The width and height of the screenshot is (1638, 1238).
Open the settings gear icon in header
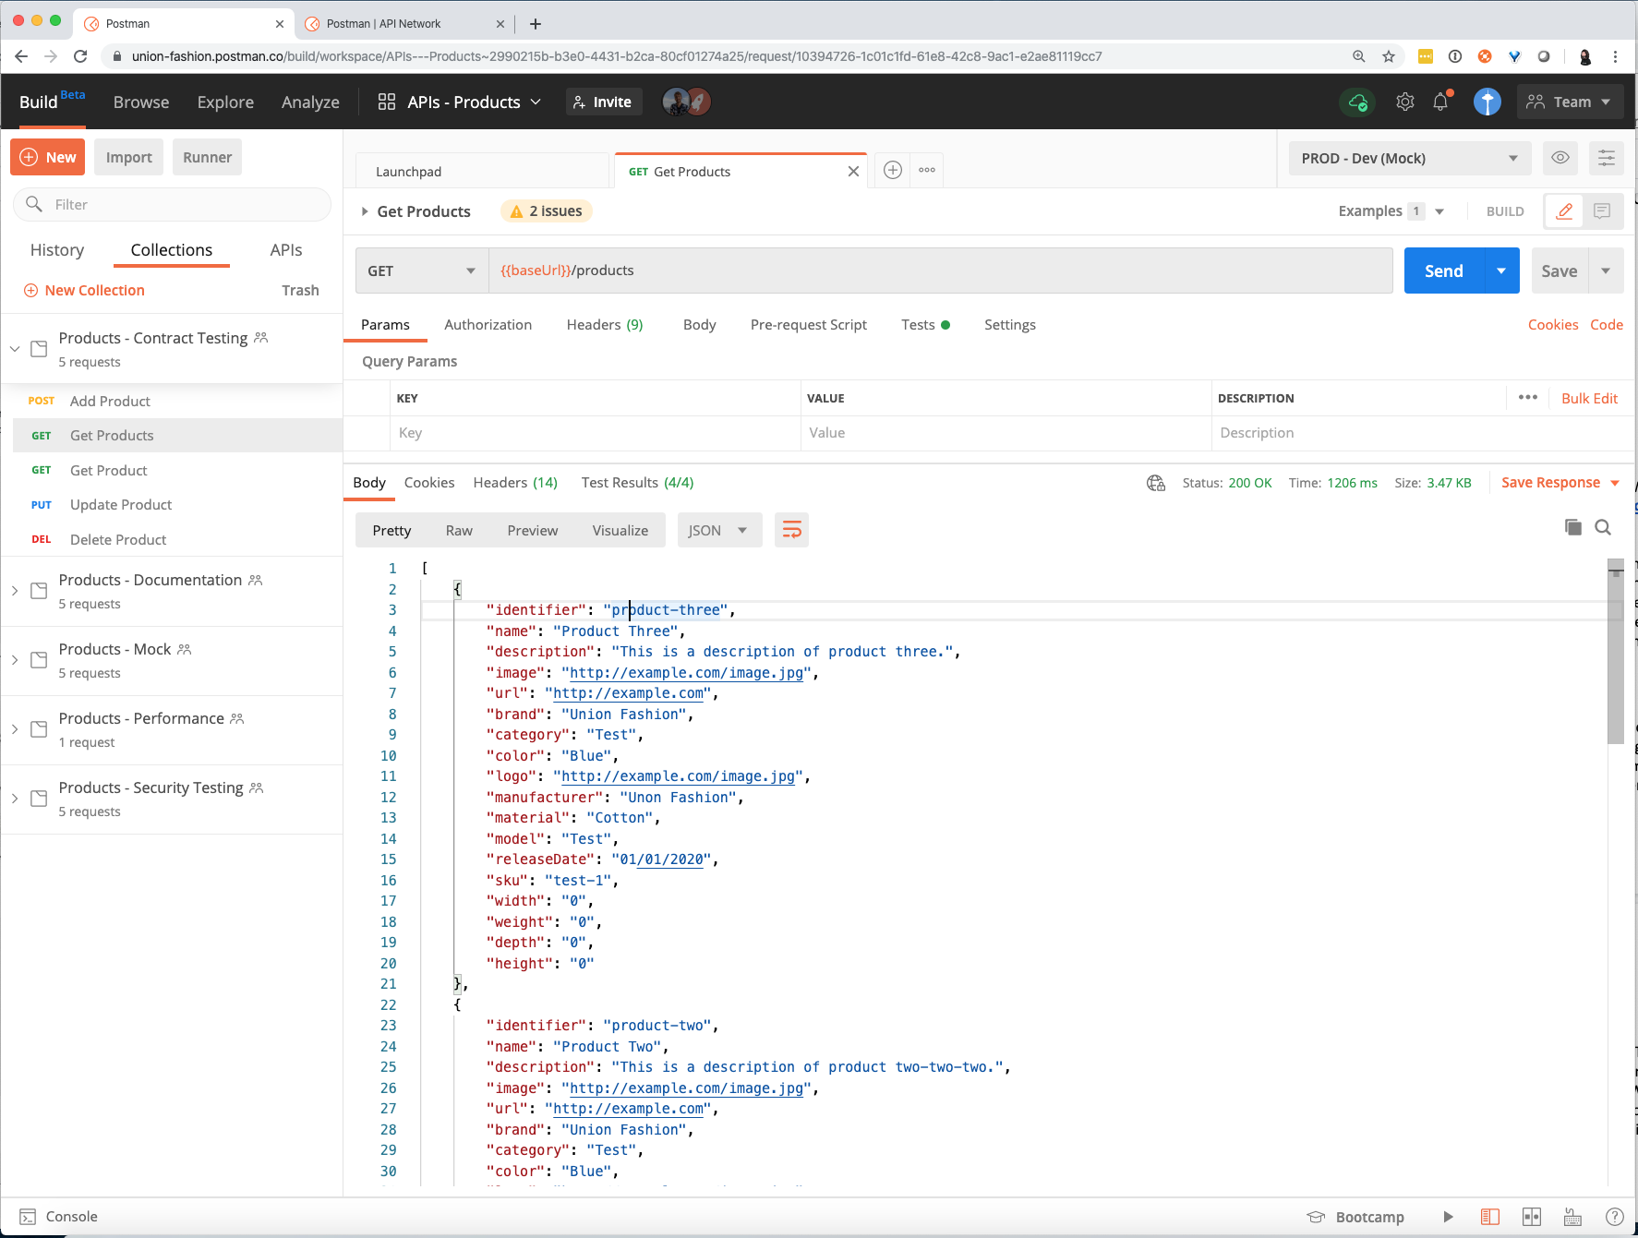pyautogui.click(x=1404, y=102)
